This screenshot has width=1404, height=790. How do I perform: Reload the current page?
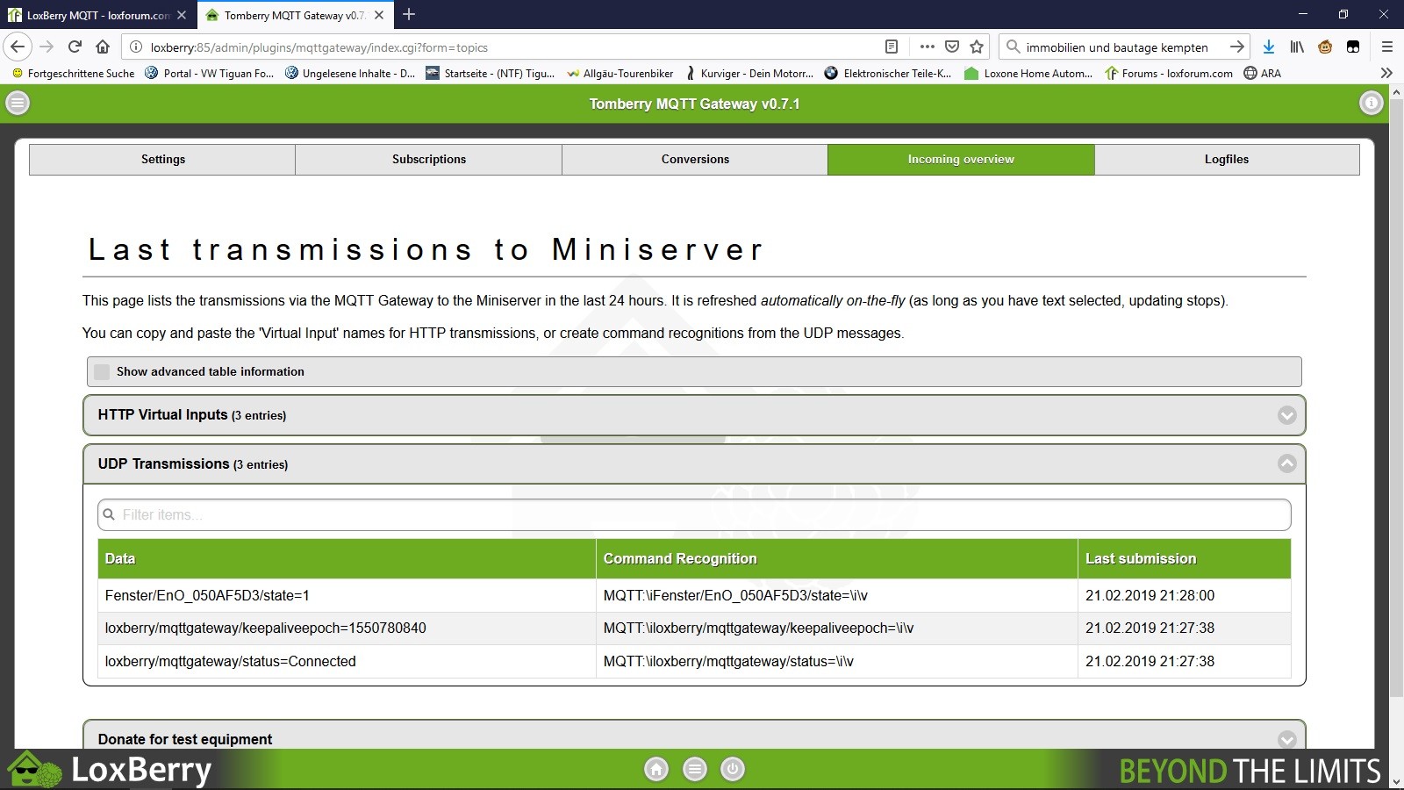(x=75, y=47)
